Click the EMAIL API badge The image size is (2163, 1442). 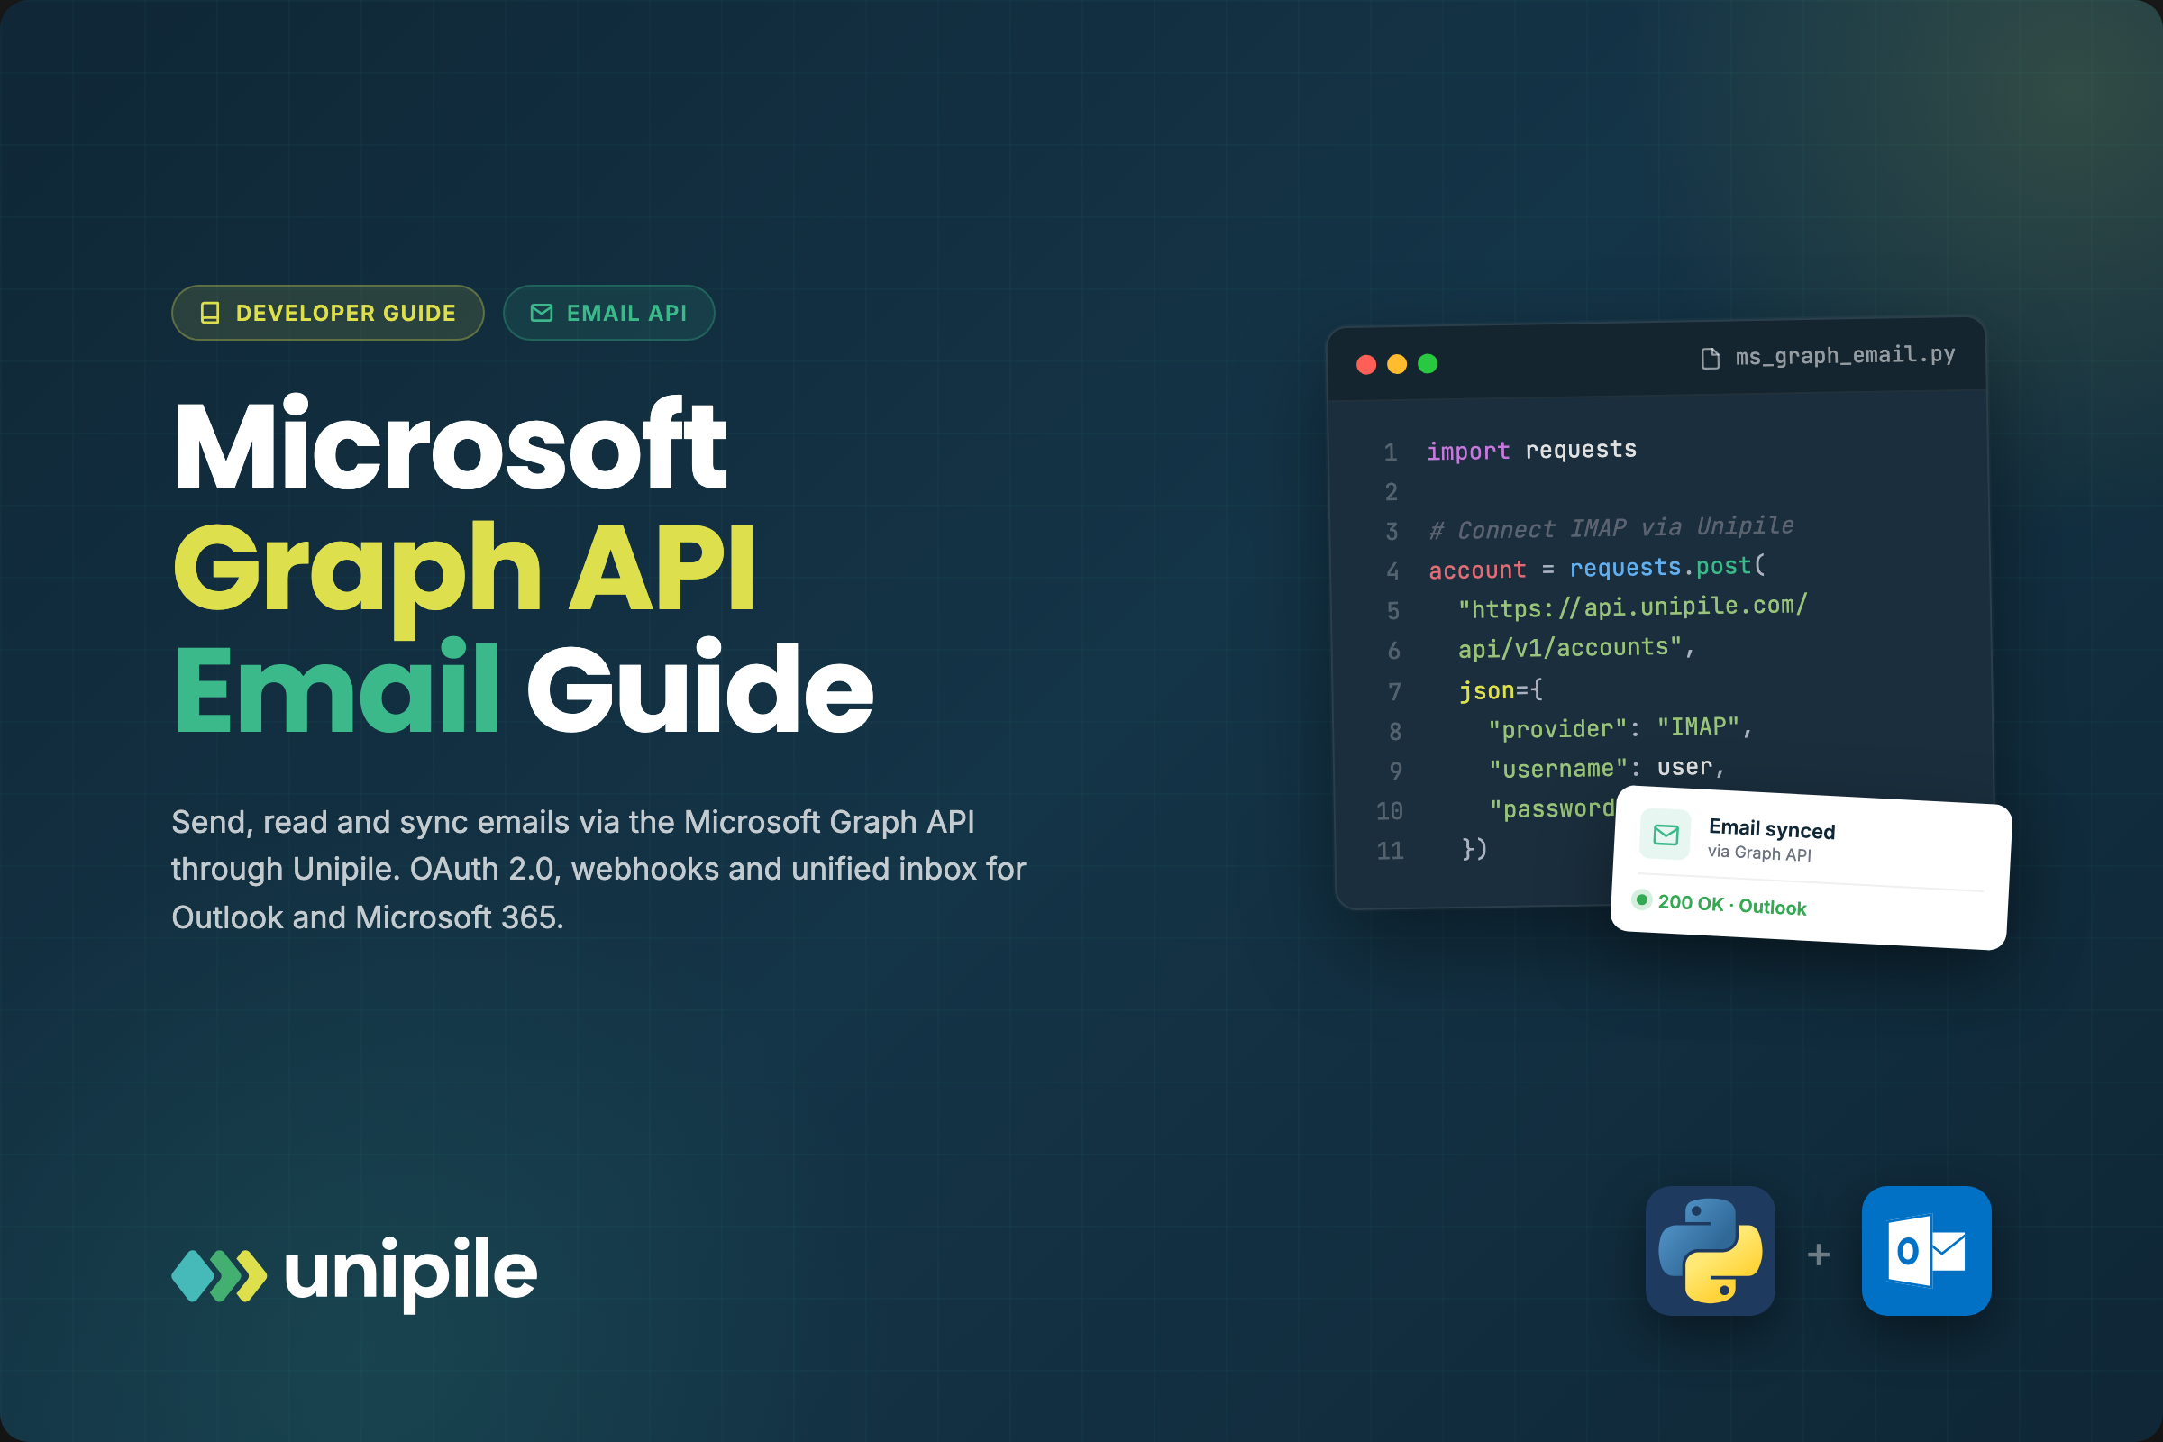(609, 313)
